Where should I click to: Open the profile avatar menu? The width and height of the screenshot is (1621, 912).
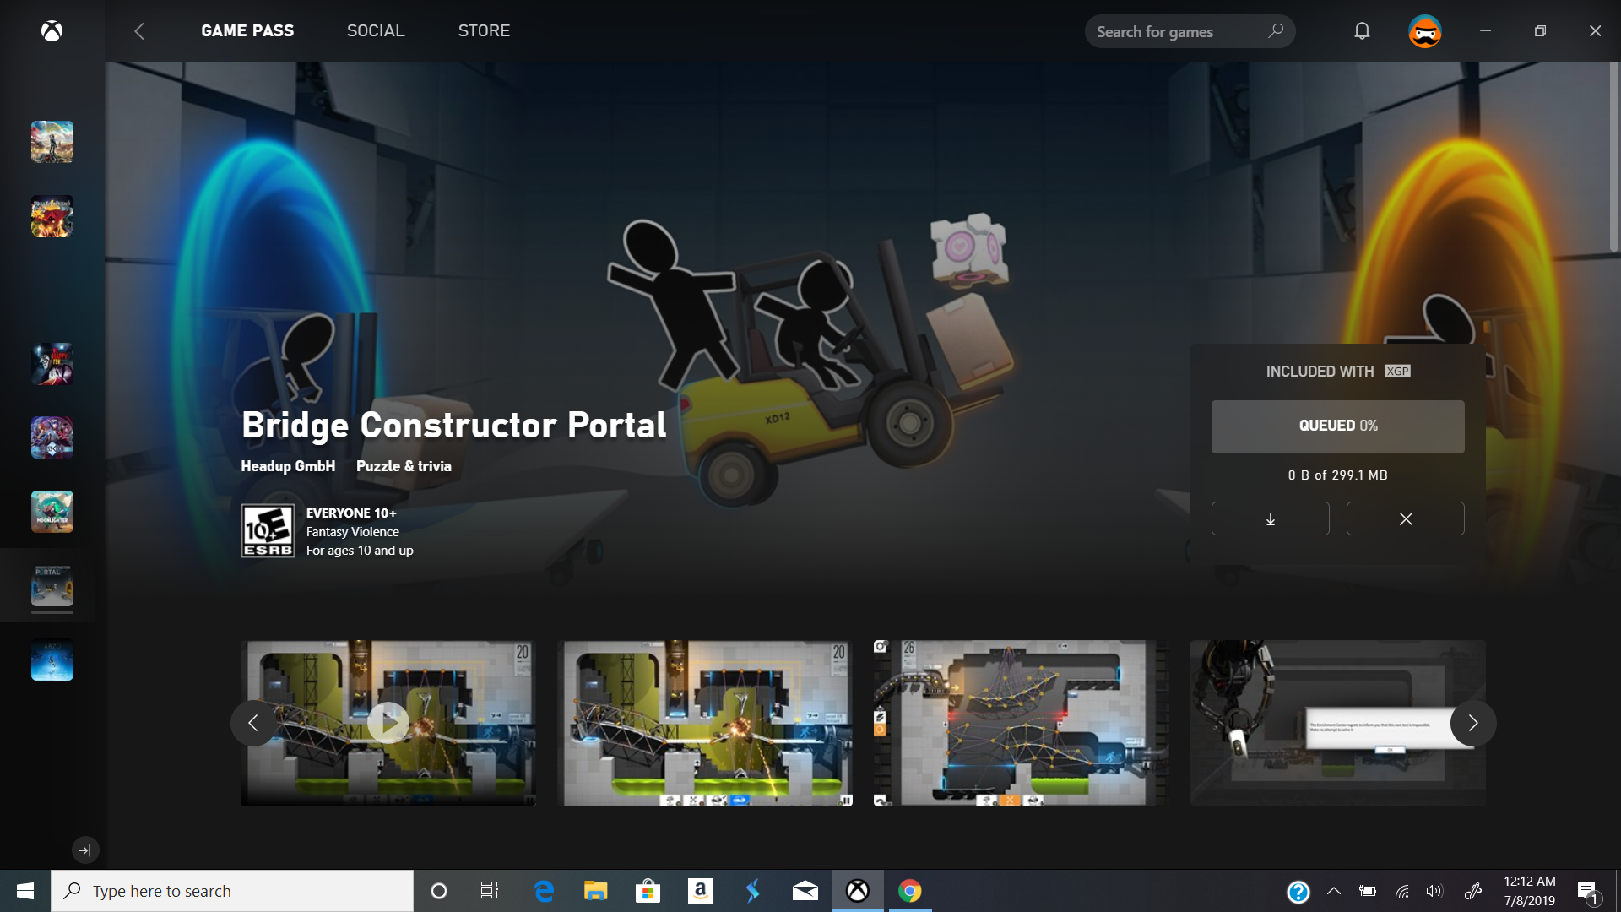pyautogui.click(x=1425, y=31)
